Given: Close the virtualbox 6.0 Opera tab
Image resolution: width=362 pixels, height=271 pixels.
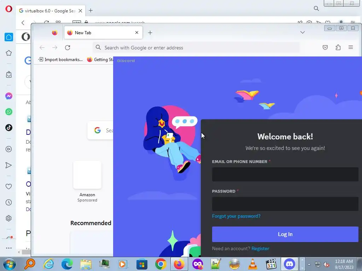Looking at the screenshot, I should (x=80, y=11).
